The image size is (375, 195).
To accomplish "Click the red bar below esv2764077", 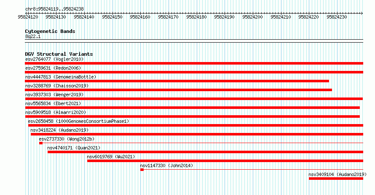I will 194,63.
